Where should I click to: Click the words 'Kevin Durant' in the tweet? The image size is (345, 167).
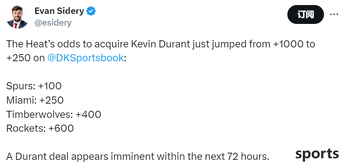tap(161, 44)
